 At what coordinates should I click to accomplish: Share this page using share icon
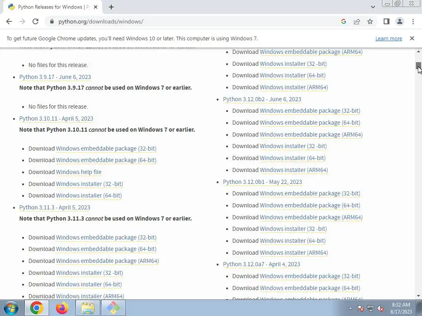357,21
